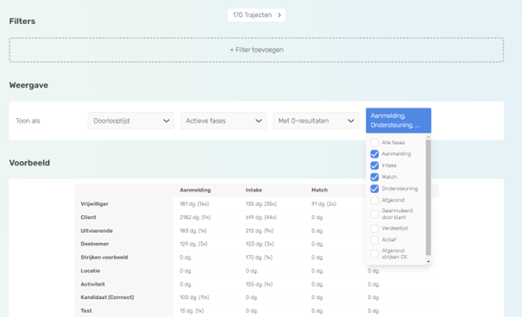Click the '2182 dg. (9x)' cell

[195, 217]
